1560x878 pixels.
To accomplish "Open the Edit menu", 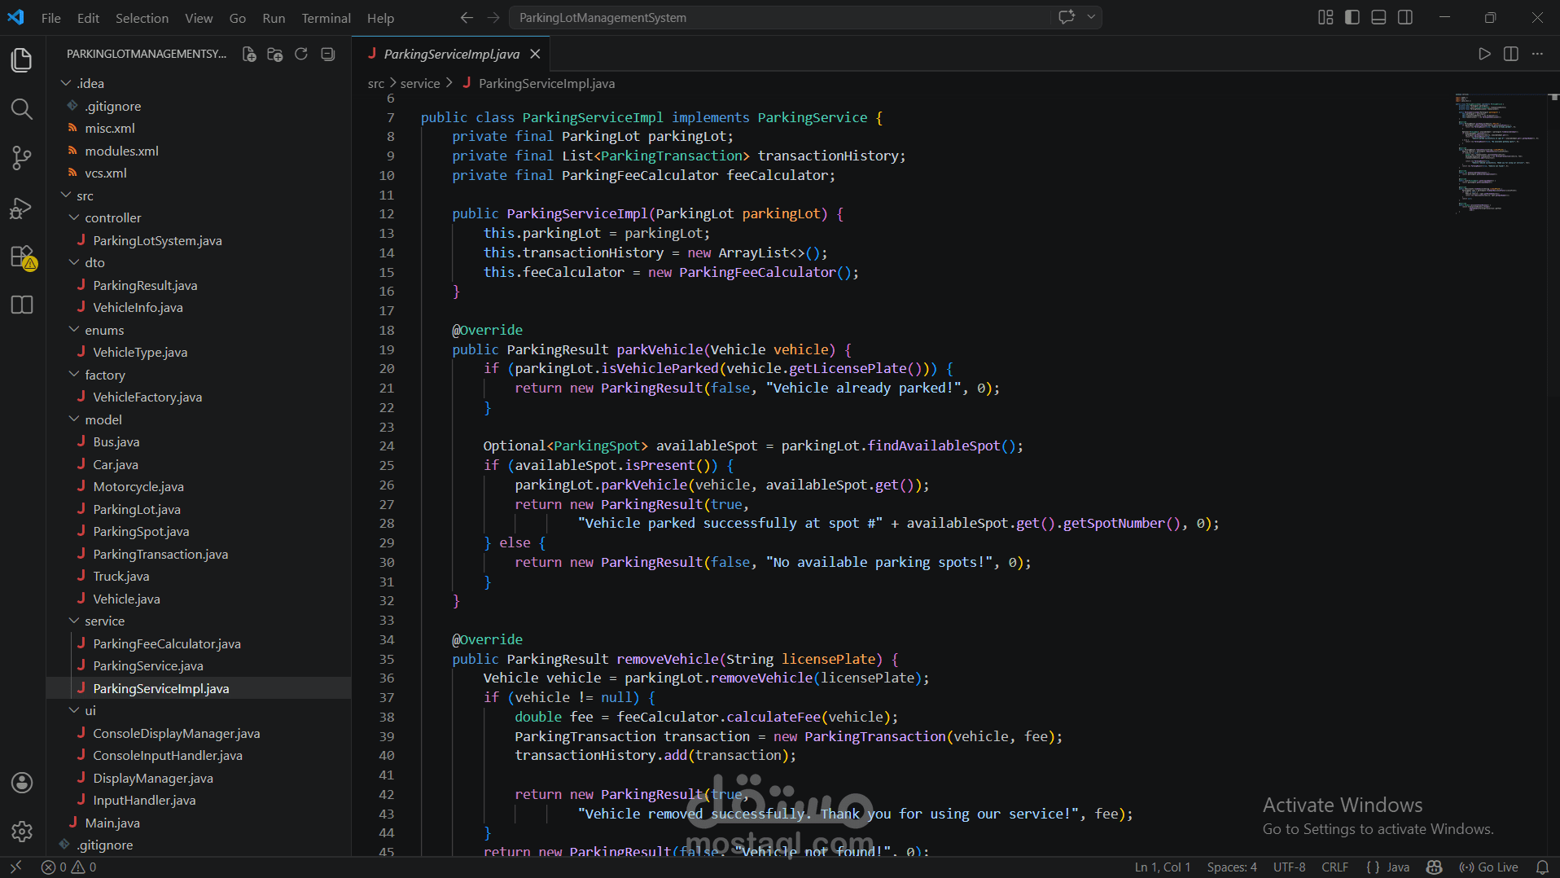I will (x=88, y=18).
